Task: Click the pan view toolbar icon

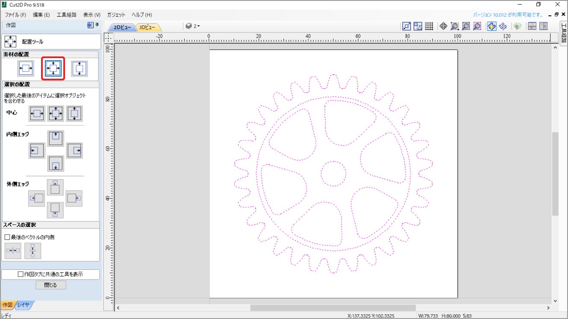Action: [443, 26]
